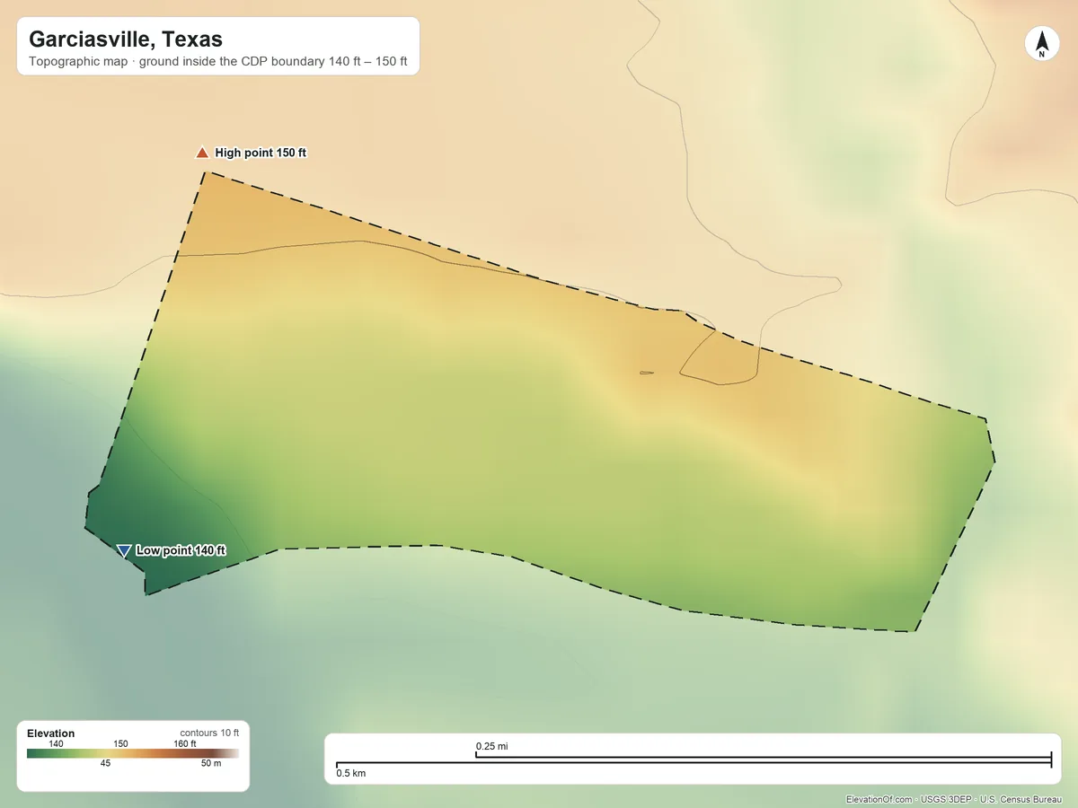Click the '0.25 mi' scale label
The width and height of the screenshot is (1078, 808).
[x=492, y=746]
